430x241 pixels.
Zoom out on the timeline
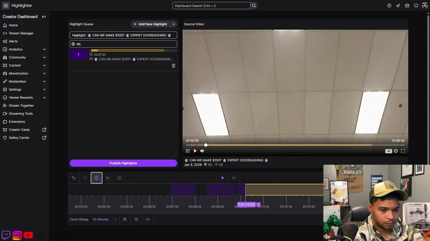pos(136,219)
